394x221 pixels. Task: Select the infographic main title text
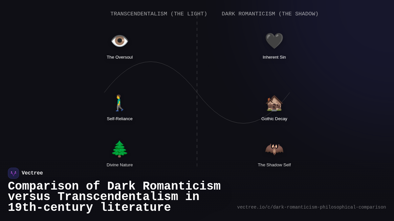114,196
